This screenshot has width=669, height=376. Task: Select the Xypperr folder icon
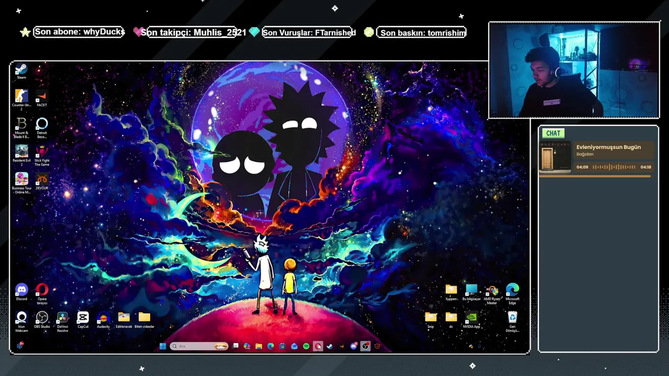[451, 292]
